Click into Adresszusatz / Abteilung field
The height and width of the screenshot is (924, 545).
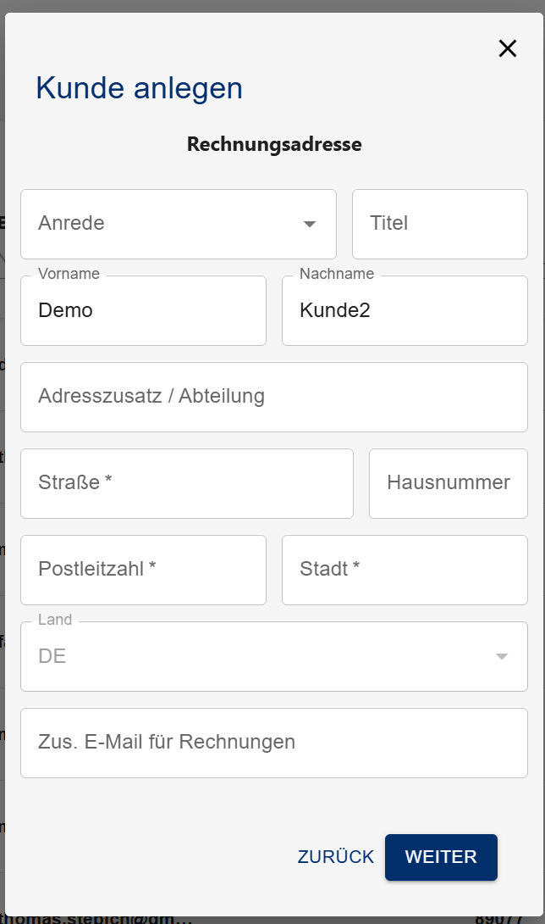coord(273,397)
